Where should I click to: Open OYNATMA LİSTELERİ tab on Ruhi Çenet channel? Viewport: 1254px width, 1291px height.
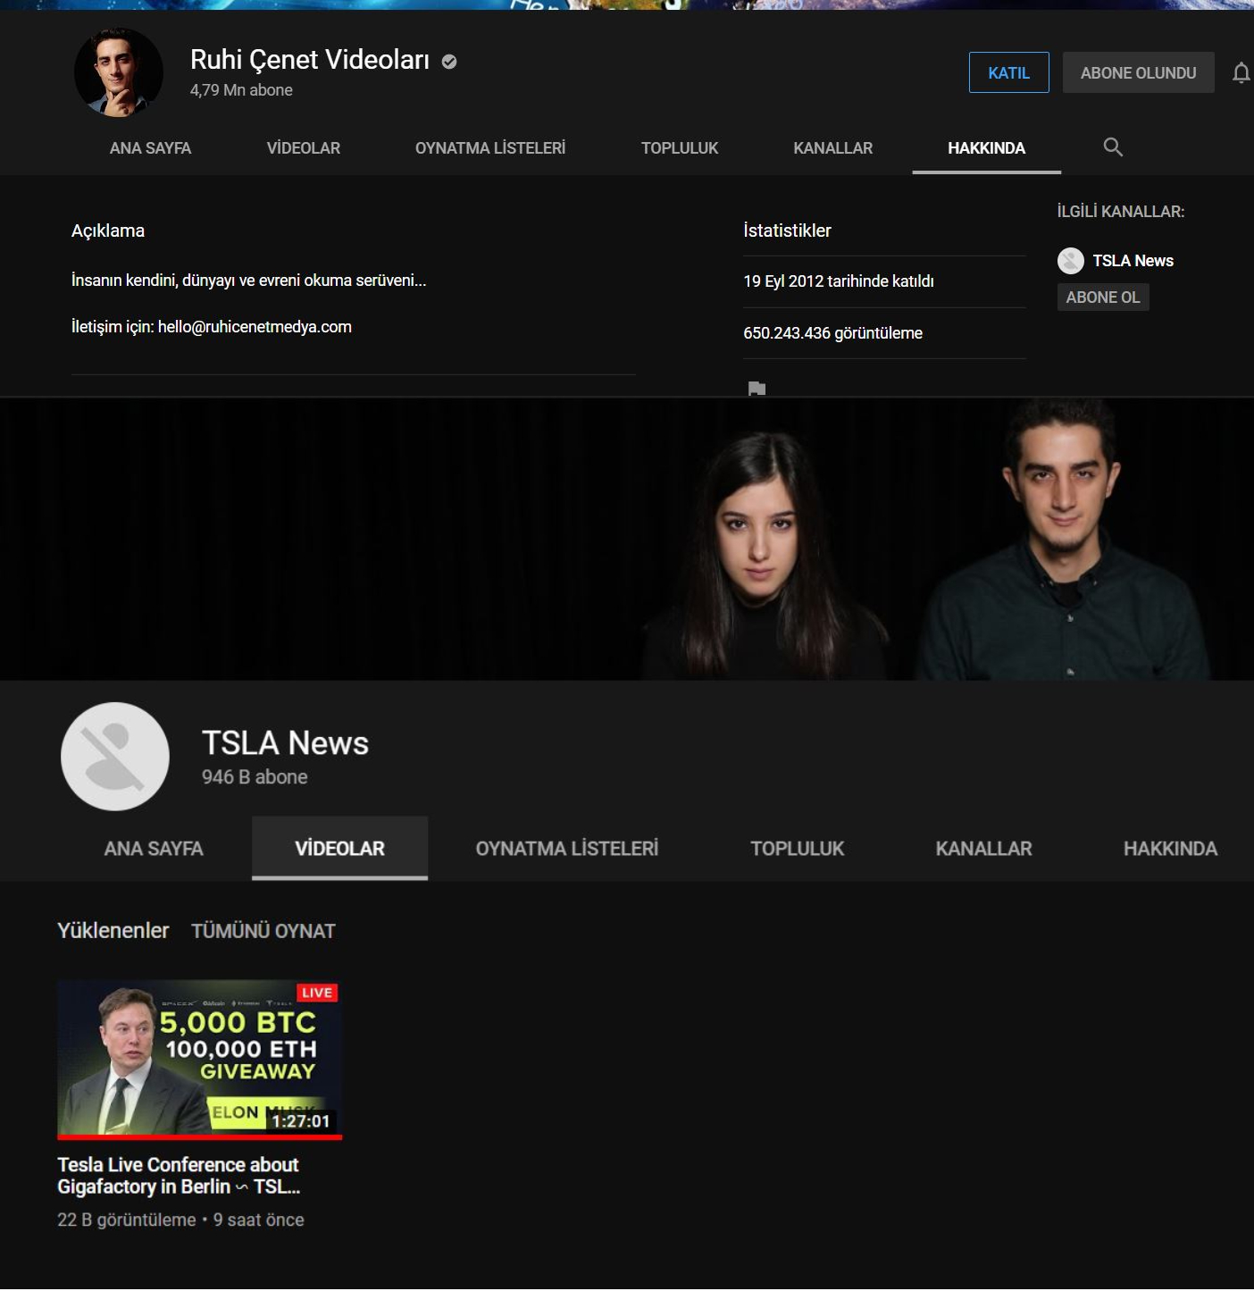click(x=490, y=148)
